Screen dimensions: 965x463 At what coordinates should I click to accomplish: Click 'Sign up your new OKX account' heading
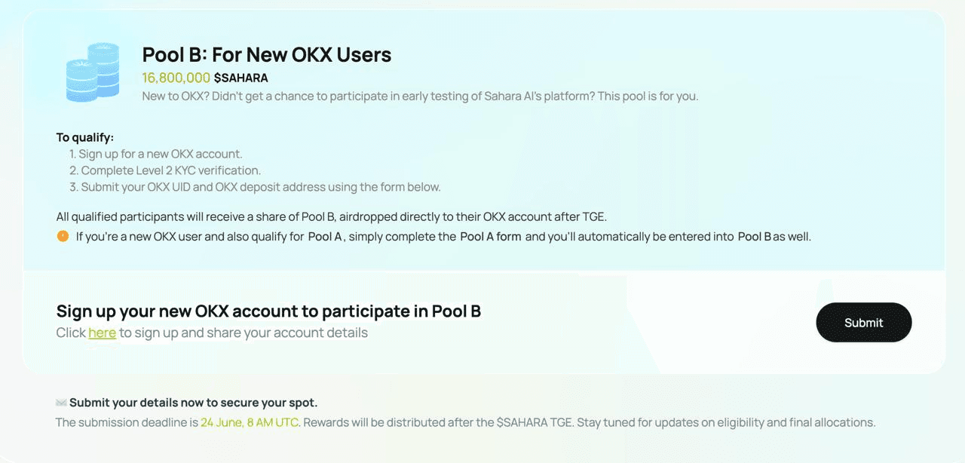[x=268, y=311]
